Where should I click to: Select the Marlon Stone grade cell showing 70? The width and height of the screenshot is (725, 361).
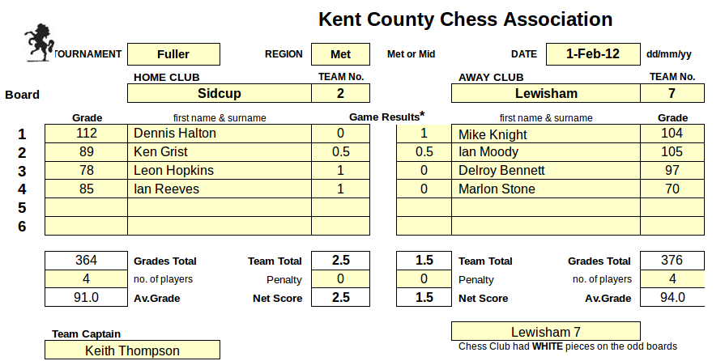click(672, 189)
